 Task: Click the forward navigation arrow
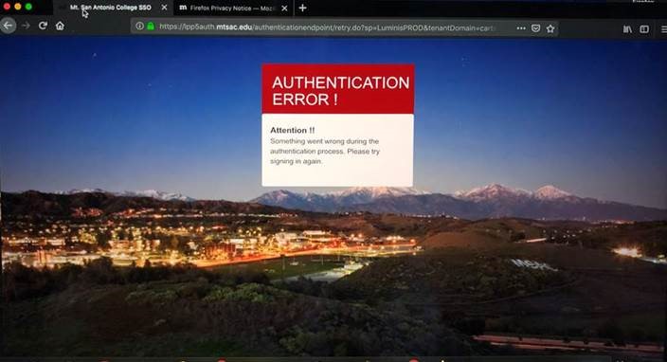point(26,26)
